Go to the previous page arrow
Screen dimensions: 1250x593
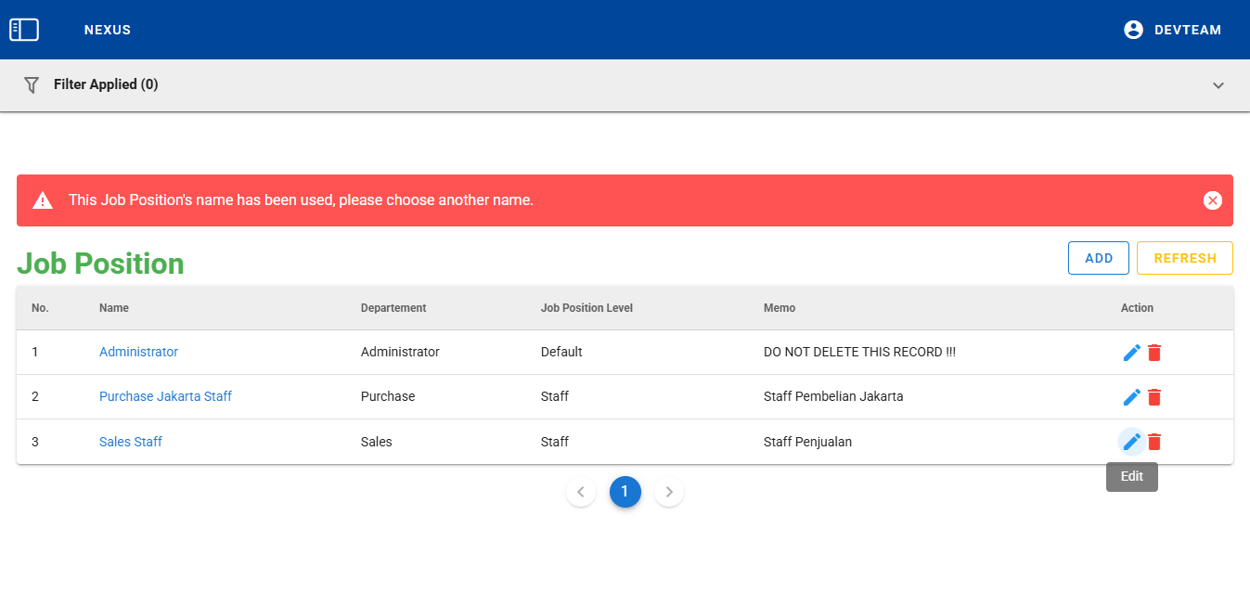click(581, 492)
